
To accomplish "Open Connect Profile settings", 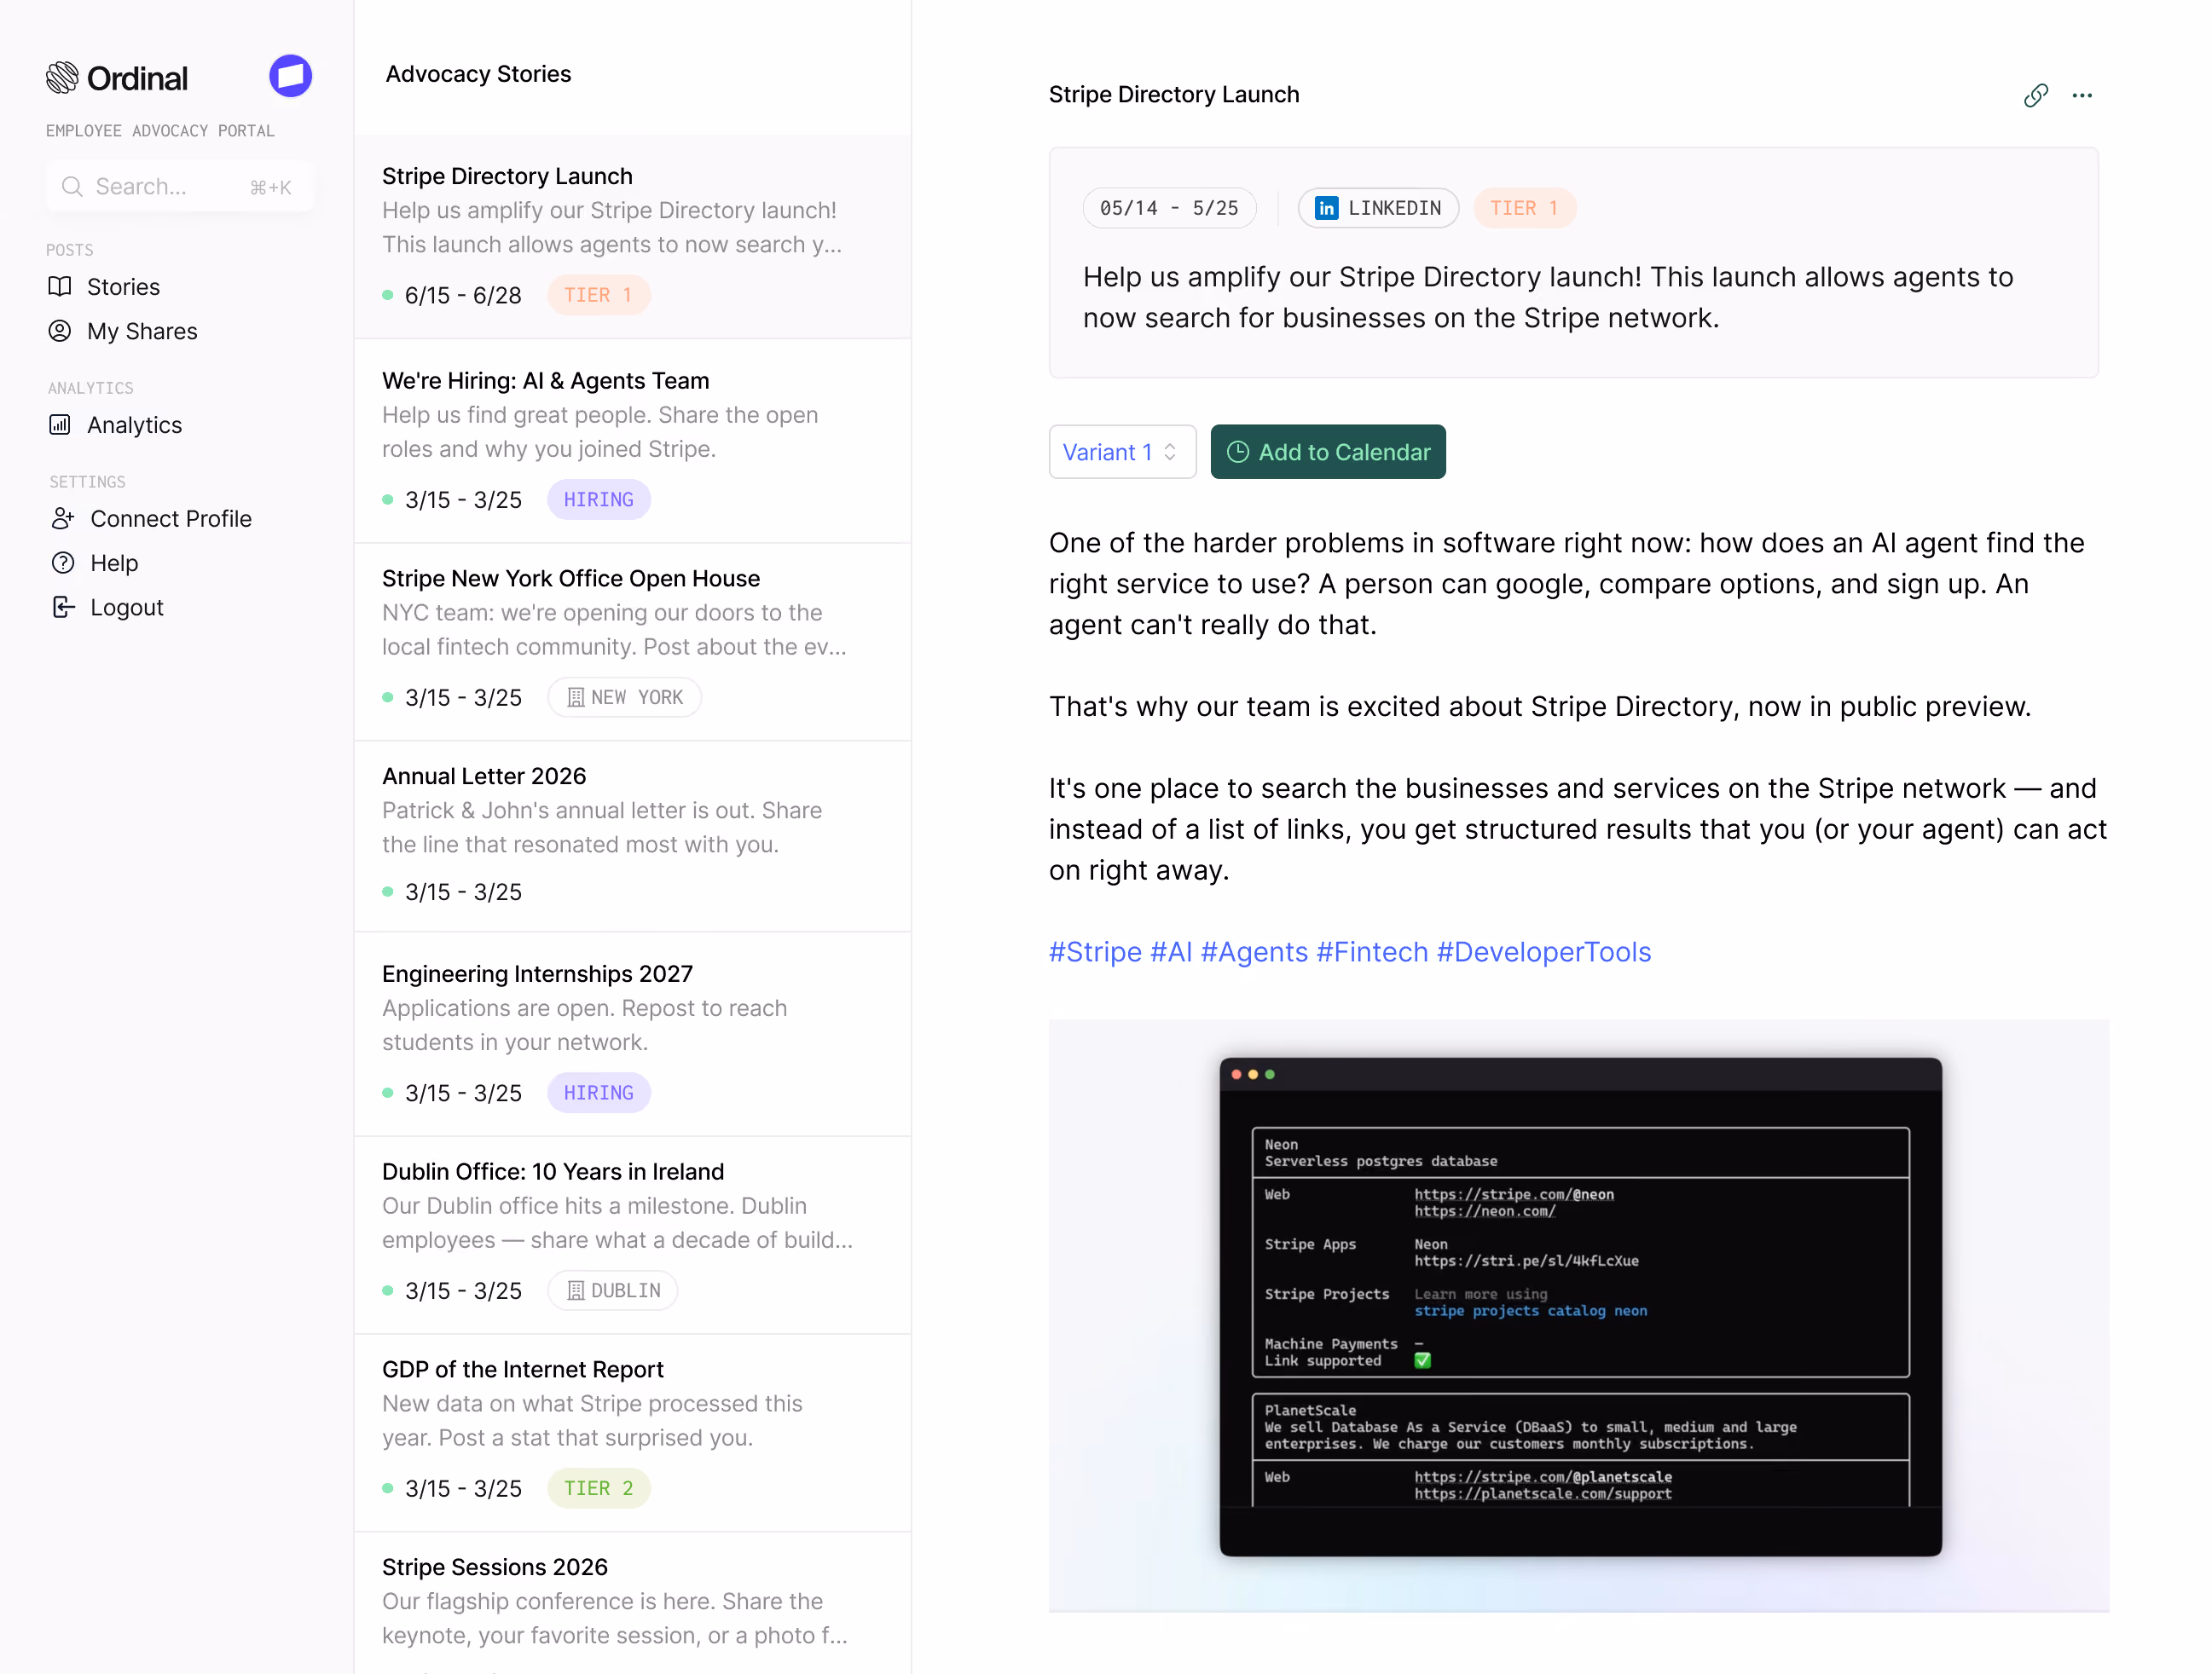I will [151, 519].
